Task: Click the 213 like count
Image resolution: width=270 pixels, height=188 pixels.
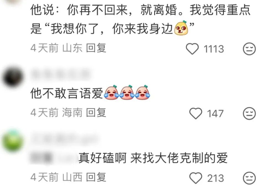Action: pyautogui.click(x=215, y=178)
